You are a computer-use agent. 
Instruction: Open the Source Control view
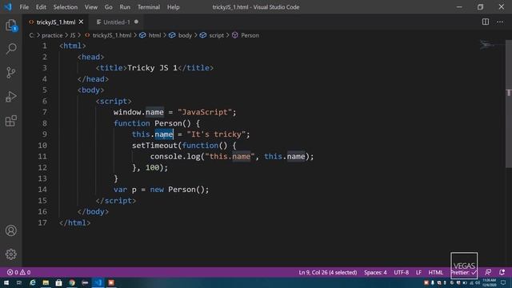[10, 73]
